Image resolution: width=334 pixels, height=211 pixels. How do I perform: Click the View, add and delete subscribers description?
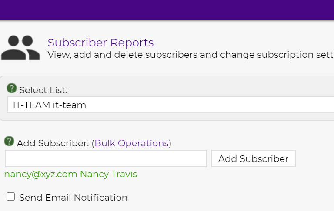click(190, 55)
